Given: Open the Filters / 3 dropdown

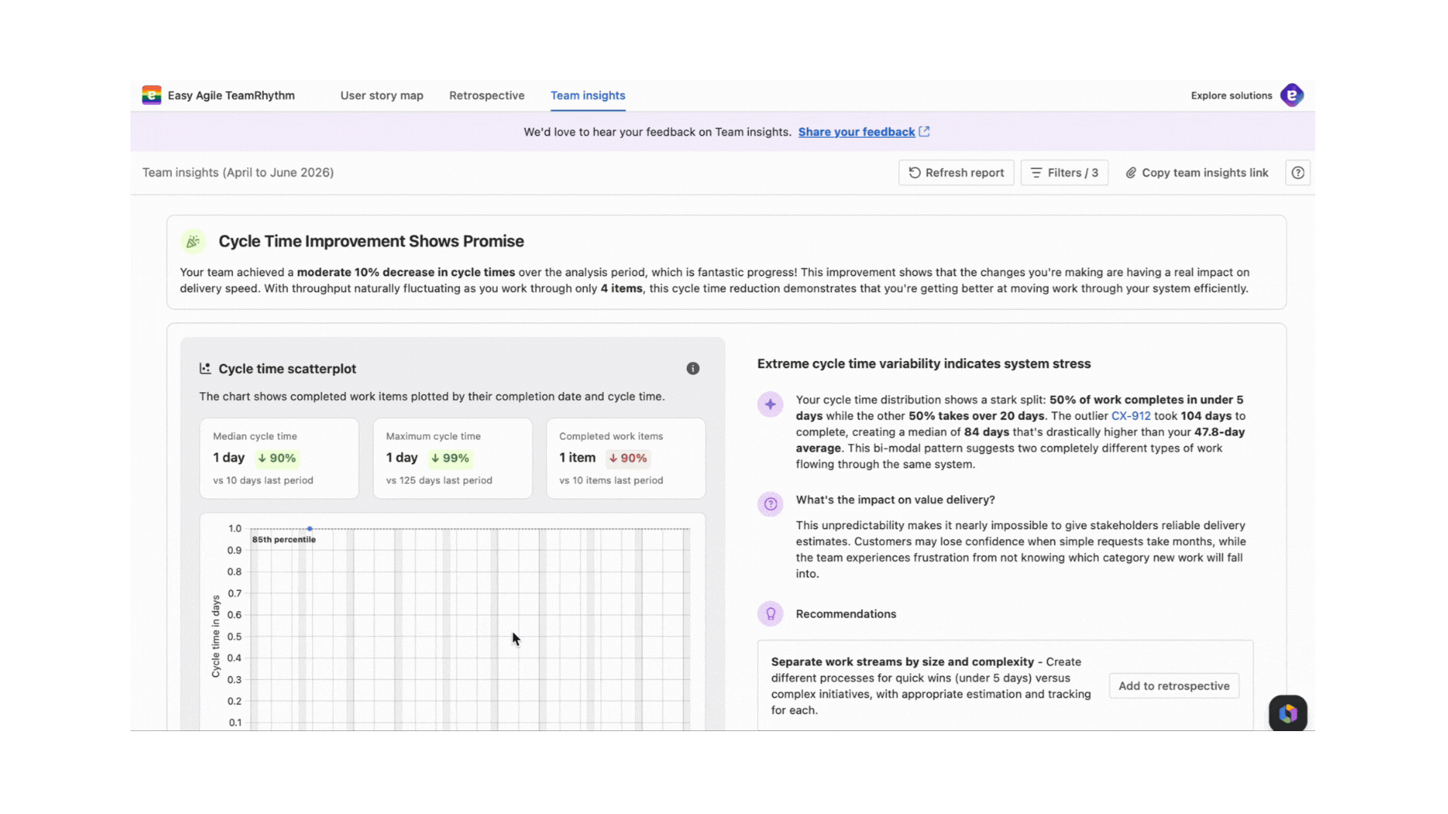Looking at the screenshot, I should [x=1064, y=173].
